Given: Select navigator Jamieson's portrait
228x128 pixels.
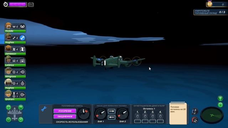Looking at the screenshot, I should pos(8,48).
